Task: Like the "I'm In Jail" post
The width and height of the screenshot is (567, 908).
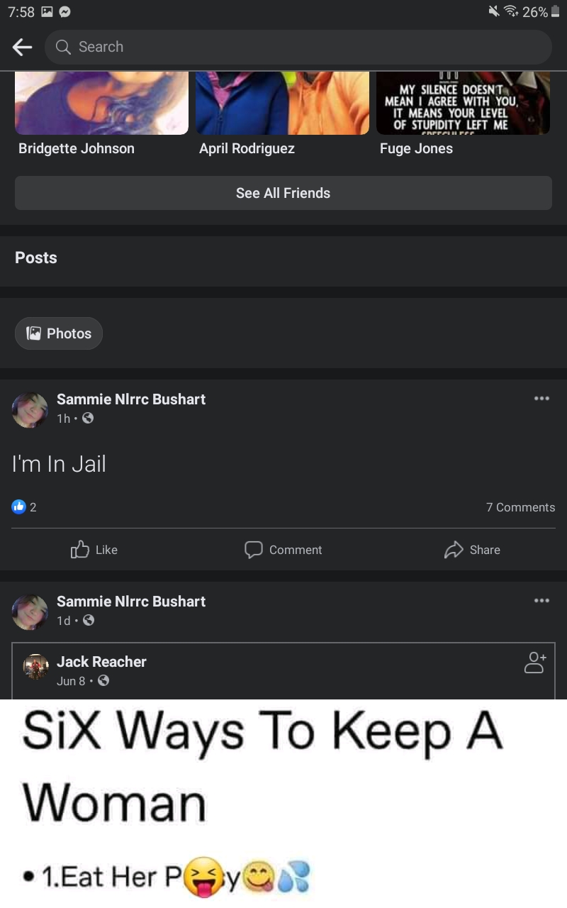Action: pyautogui.click(x=94, y=550)
